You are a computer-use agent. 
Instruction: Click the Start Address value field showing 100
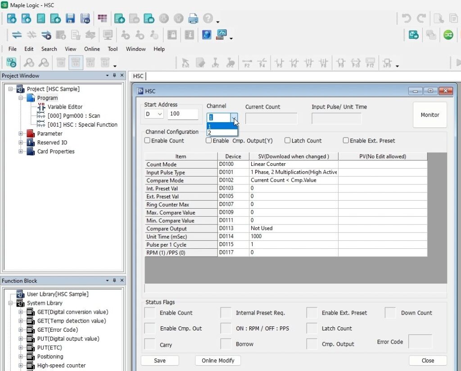pos(183,114)
